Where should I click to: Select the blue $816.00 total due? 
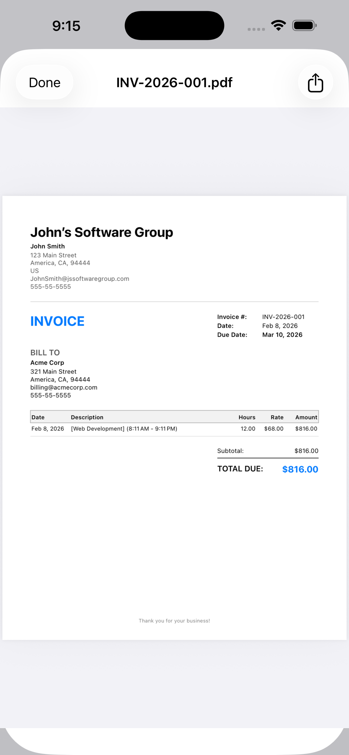click(300, 469)
